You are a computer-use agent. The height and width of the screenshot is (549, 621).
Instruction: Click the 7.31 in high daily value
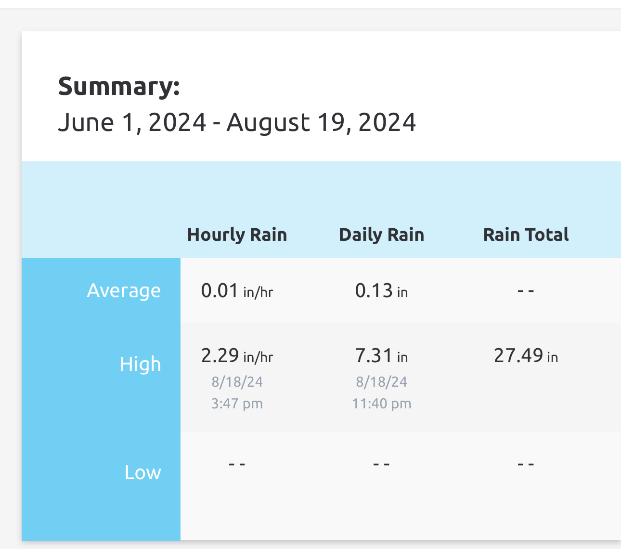point(381,356)
